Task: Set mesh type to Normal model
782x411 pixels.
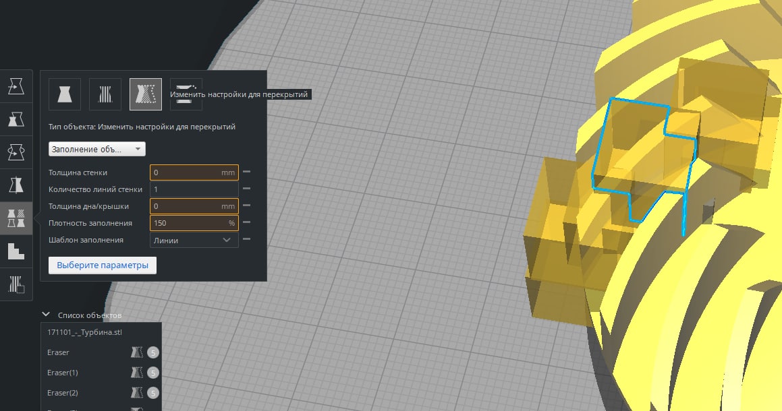Action: pos(65,94)
